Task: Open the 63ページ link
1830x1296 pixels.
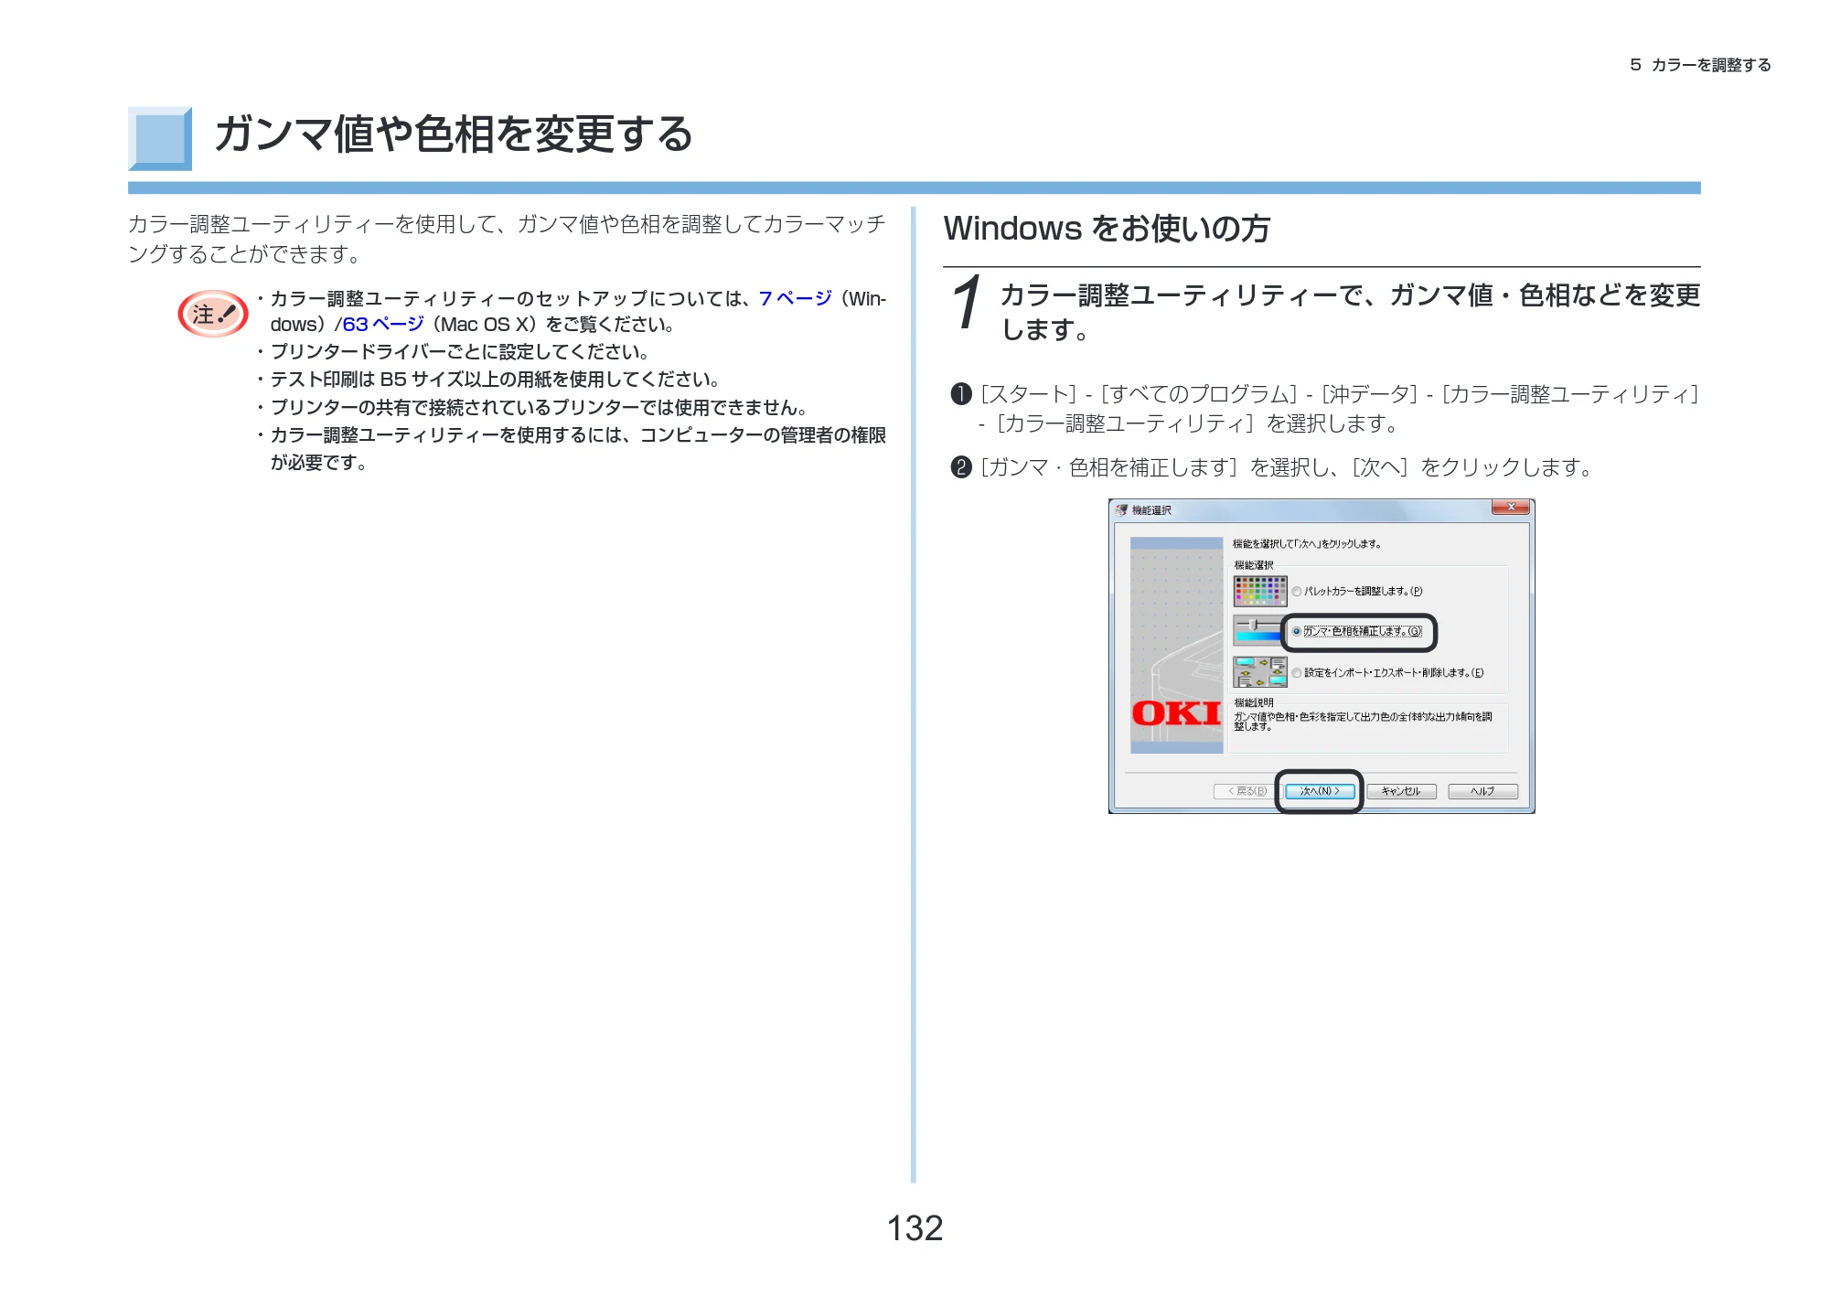Action: coord(383,324)
